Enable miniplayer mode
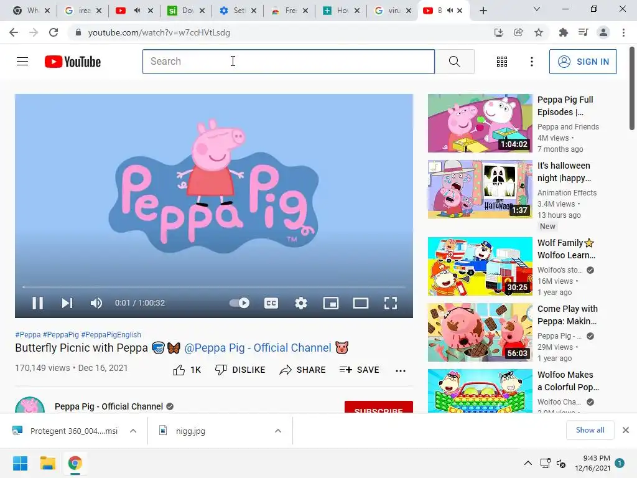637x478 pixels. 331,303
